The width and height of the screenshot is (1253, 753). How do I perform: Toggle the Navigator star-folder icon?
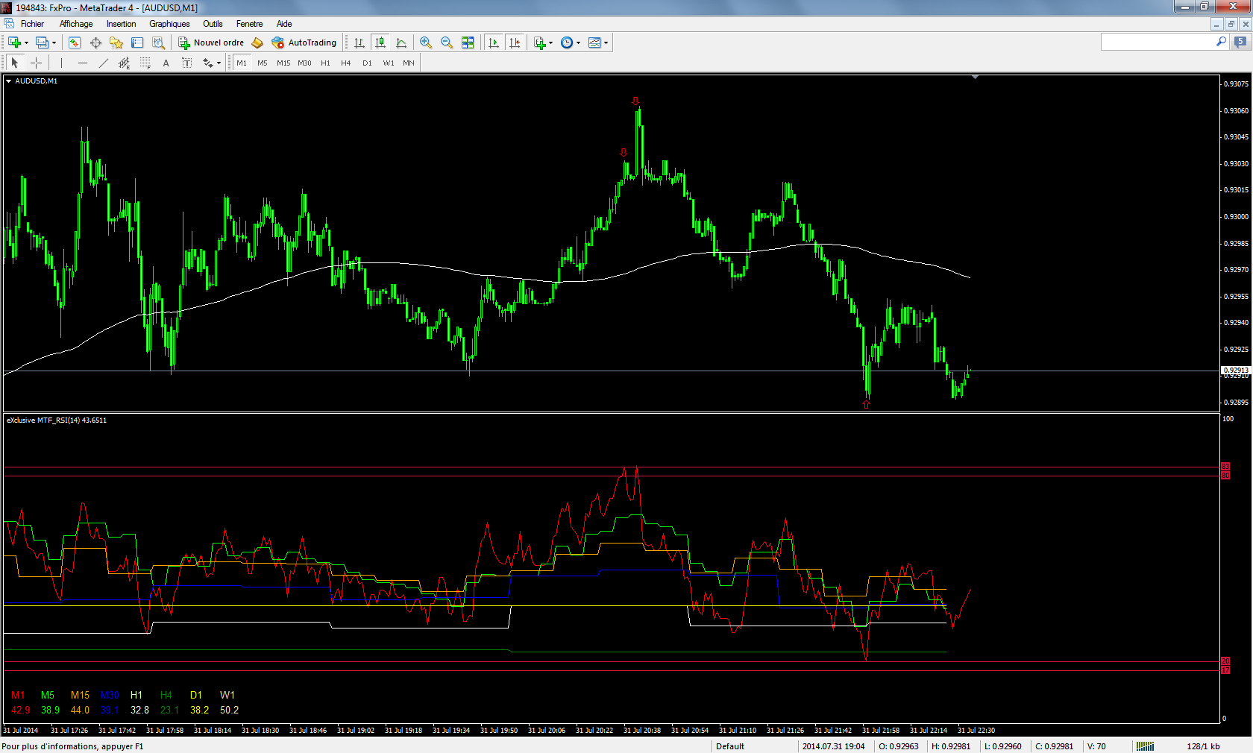pyautogui.click(x=116, y=42)
